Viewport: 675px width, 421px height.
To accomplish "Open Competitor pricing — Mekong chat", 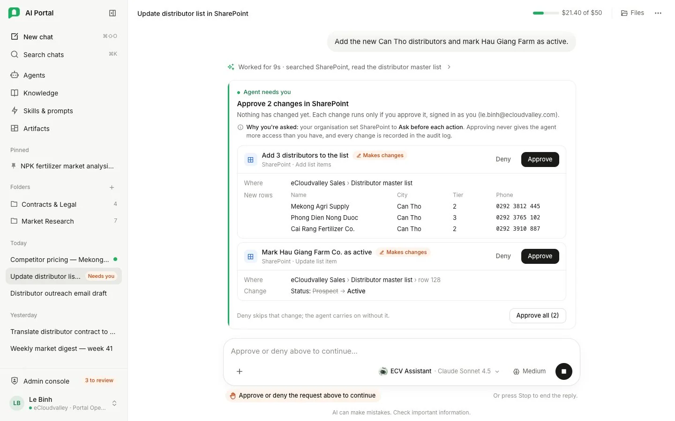I will tap(64, 259).
